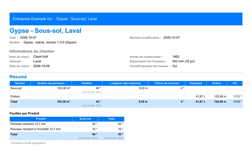Click the framing spacing value '400 mm (16 po)'
The image size is (252, 157).
click(183, 61)
